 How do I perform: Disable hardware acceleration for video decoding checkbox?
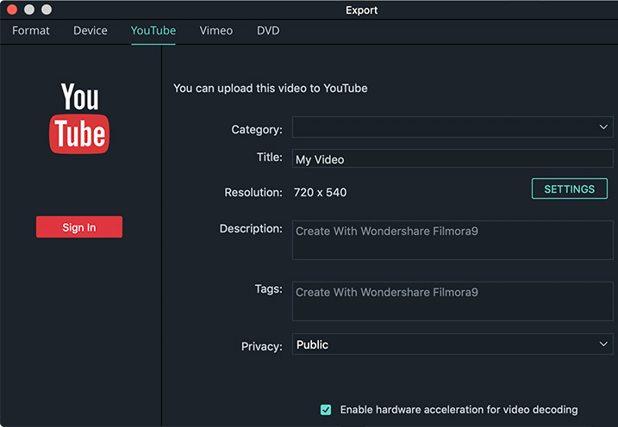[326, 410]
